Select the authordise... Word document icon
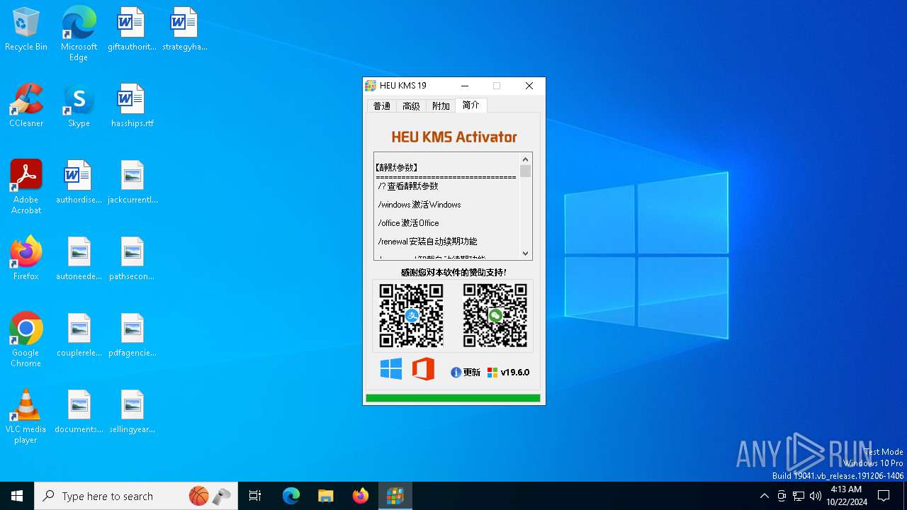This screenshot has height=510, width=907. pyautogui.click(x=79, y=183)
